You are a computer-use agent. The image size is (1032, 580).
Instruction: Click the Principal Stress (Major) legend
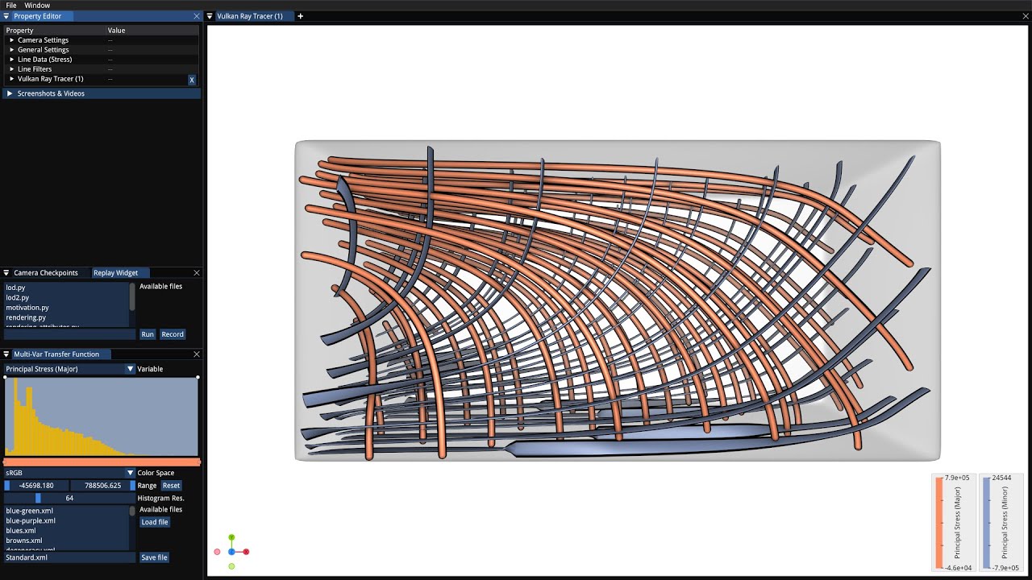953,521
